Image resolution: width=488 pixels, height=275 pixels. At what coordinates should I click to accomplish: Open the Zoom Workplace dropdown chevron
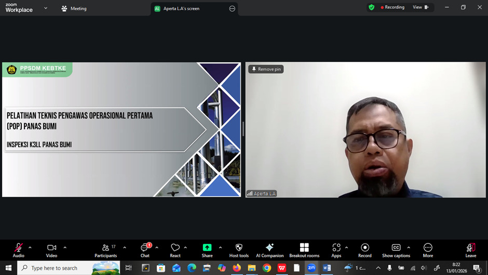click(x=46, y=8)
